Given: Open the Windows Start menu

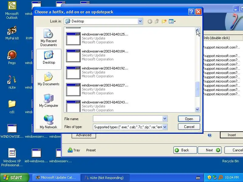Looking at the screenshot, I should [x=15, y=177].
